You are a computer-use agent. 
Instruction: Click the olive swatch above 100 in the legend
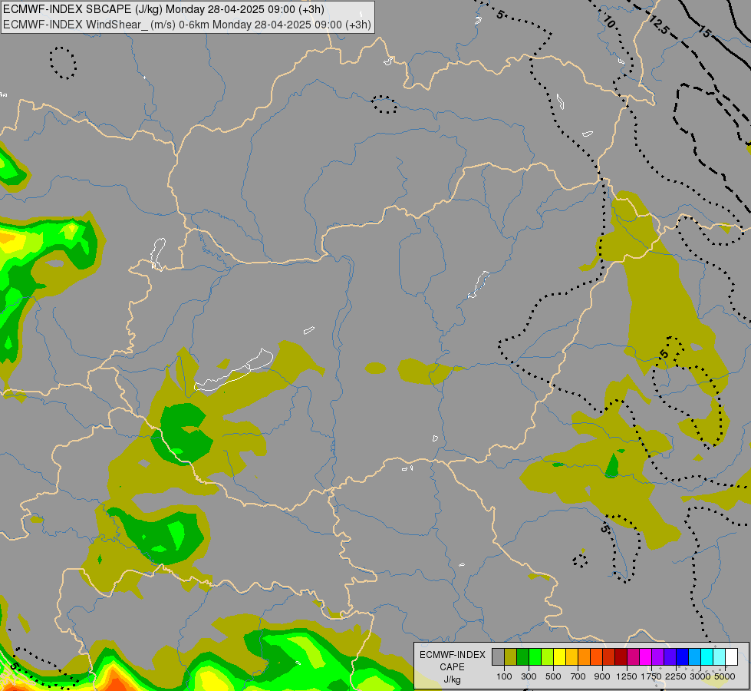pyautogui.click(x=511, y=656)
